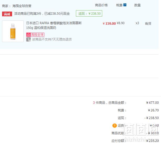The height and width of the screenshot is (144, 161).
Task: Click promotion text 活动商品已购满3件
Action: coord(28,14)
